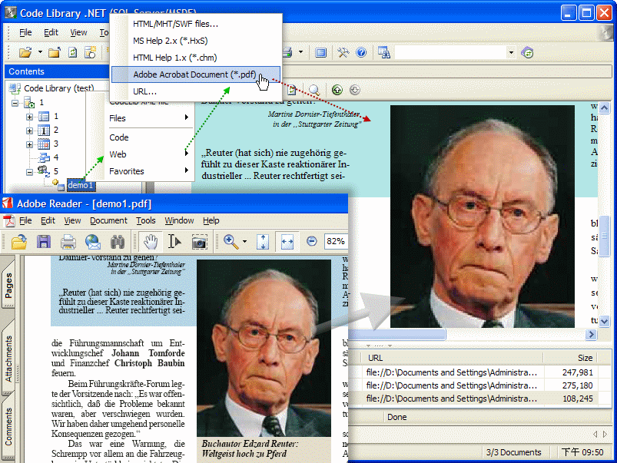This screenshot has height=463, width=617.
Task: Choose HTML/MHT/SWF files... from the submenu
Action: pos(196,24)
